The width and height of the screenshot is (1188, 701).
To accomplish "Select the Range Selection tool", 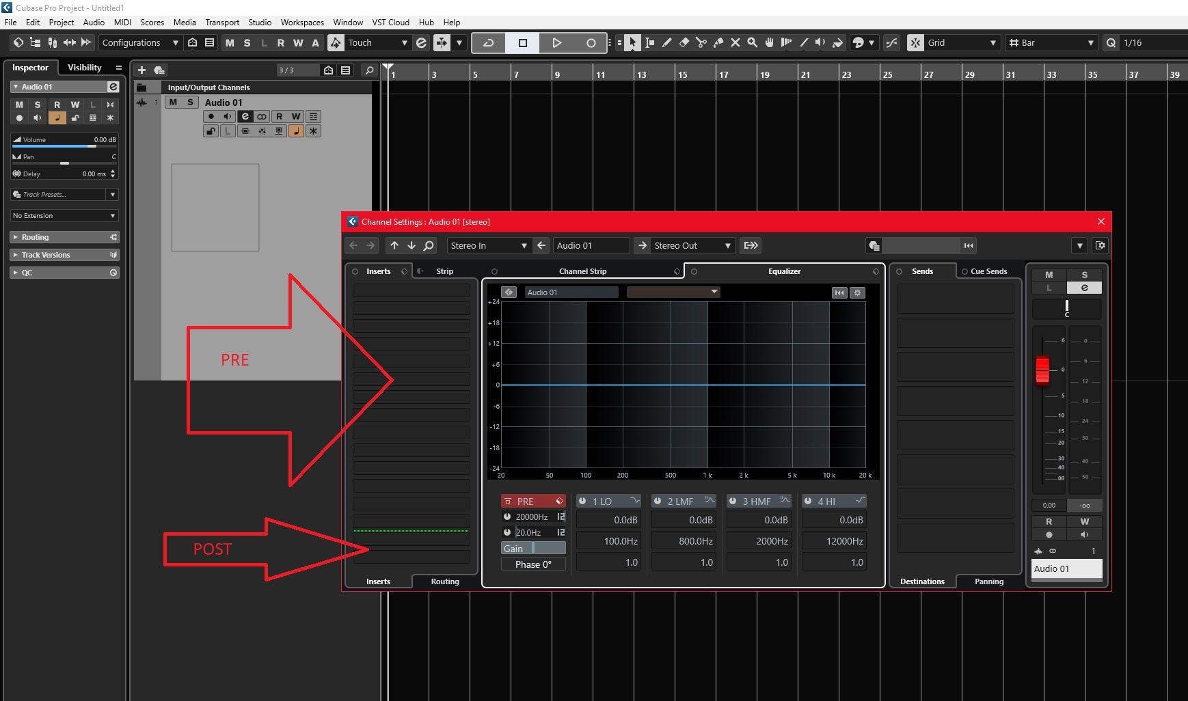I will [x=649, y=42].
